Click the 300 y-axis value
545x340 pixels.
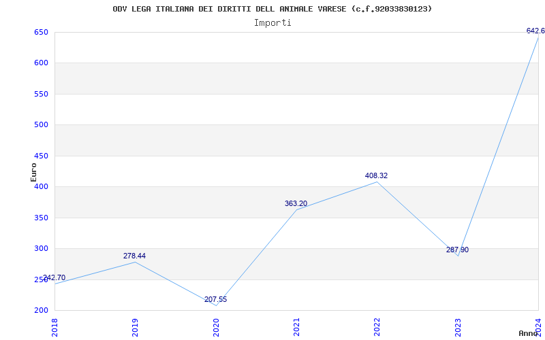click(41, 249)
